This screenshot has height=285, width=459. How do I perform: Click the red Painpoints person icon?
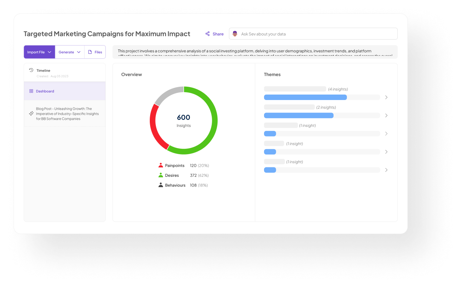point(160,165)
